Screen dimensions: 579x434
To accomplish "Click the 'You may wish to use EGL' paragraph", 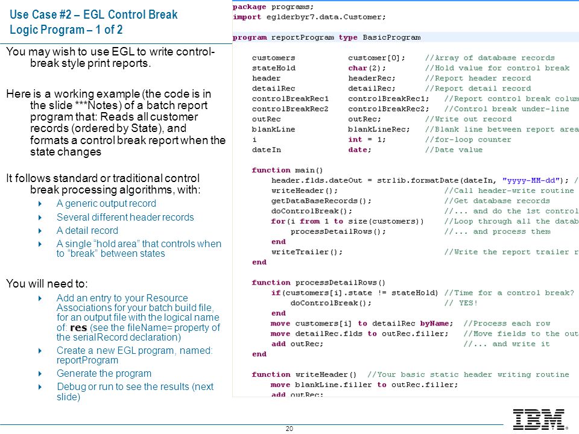I will [110, 57].
